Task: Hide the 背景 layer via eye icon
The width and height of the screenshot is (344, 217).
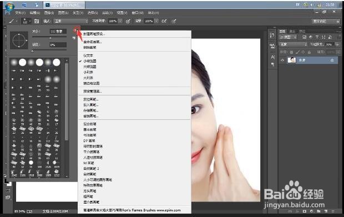Action: point(282,60)
